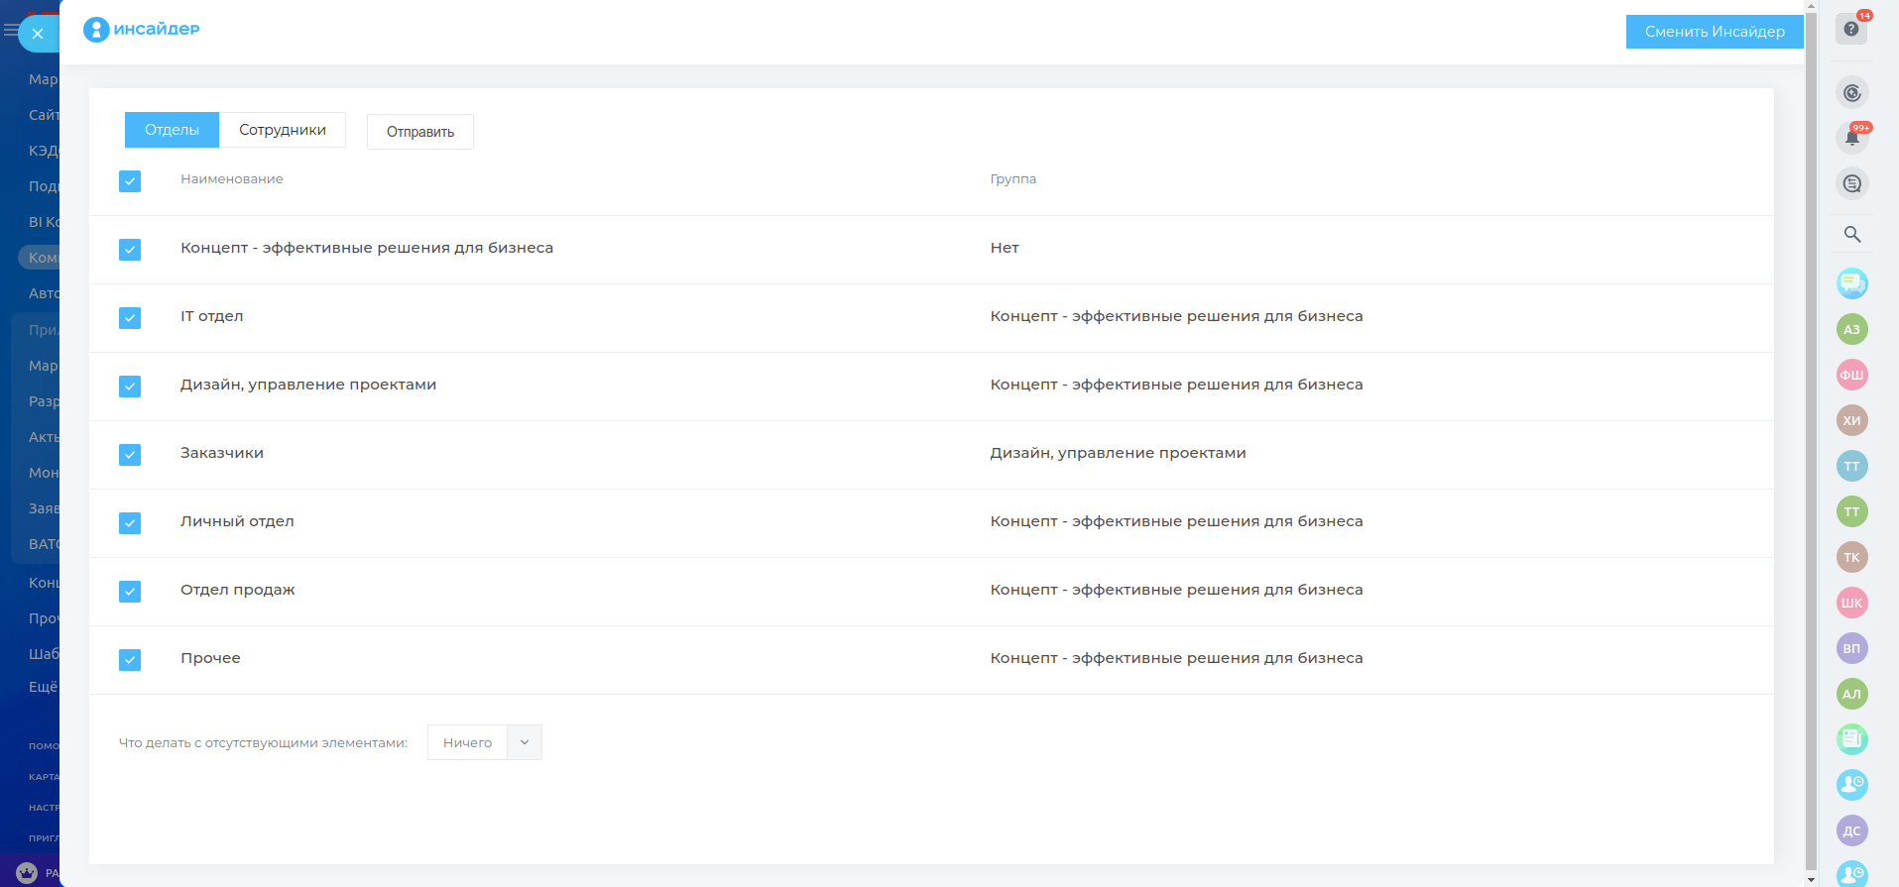Open notifications bell icon
This screenshot has width=1899, height=887.
pyautogui.click(x=1851, y=138)
